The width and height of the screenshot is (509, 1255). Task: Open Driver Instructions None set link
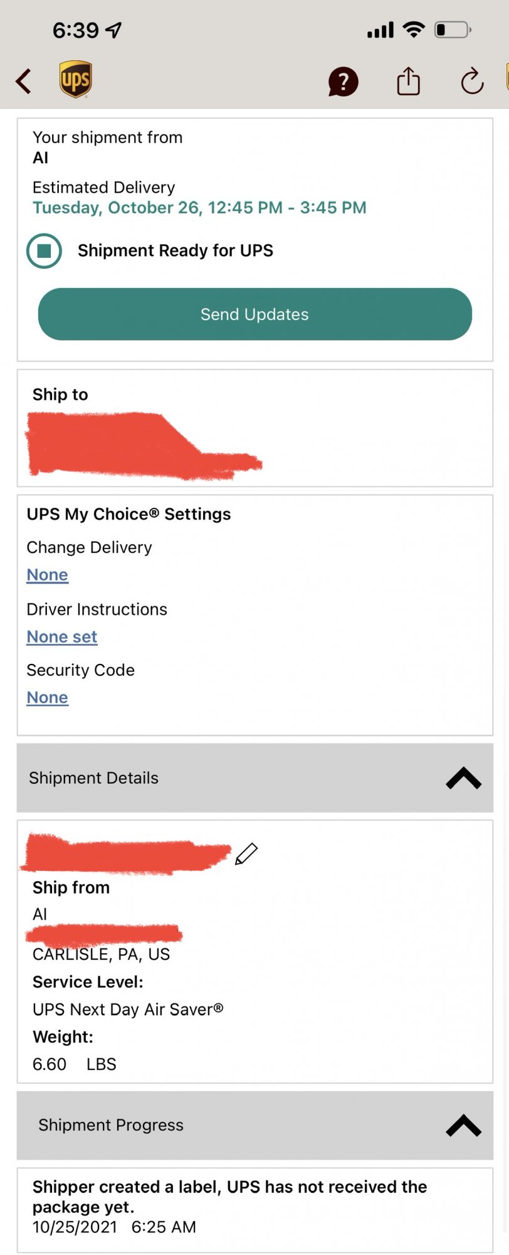62,637
